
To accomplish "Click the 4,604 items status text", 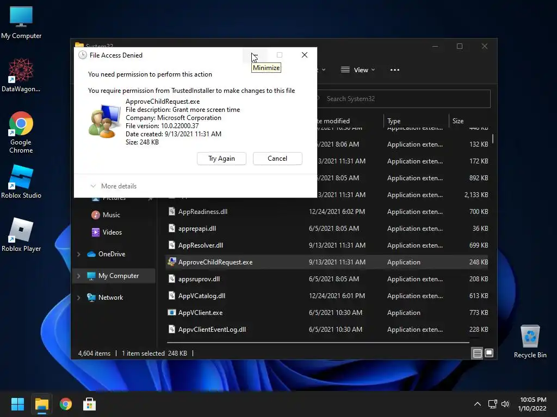I will pyautogui.click(x=94, y=353).
